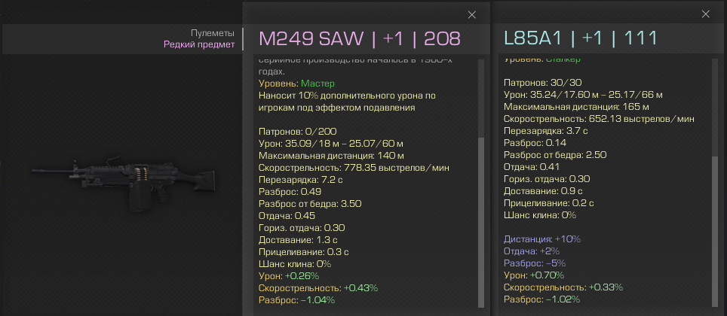Click 'Урон: +0.70%' bonus line
This screenshot has width=727, height=316.
click(534, 275)
